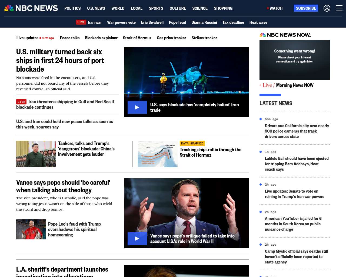Click the NBC News Now video player
Viewport: 346px width, 277px height.
(295, 60)
